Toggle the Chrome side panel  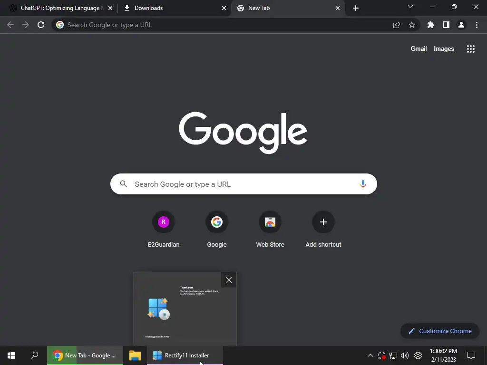coord(446,25)
